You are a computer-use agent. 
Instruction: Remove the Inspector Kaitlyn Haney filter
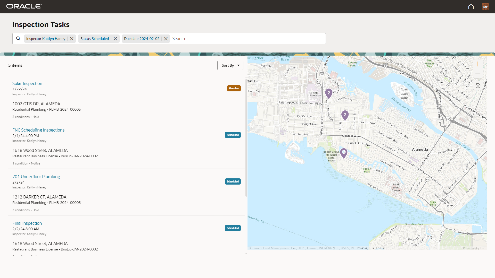(71, 38)
